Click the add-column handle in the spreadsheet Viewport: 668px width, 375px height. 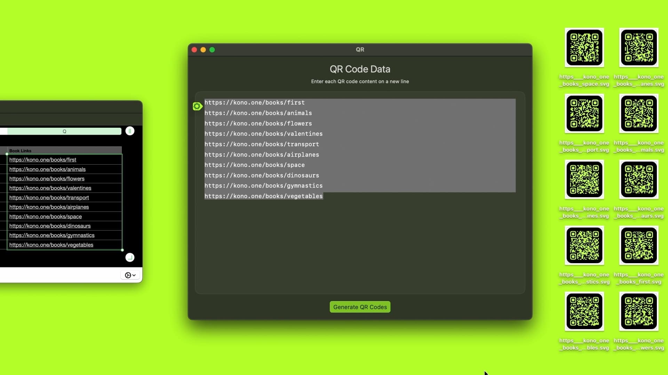click(130, 131)
